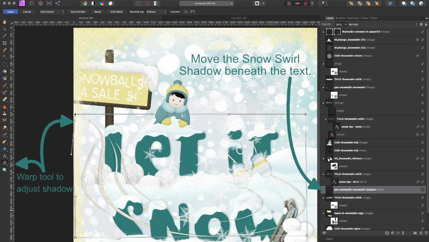Click the Select All marquee icon
The width and height of the screenshot is (429, 242).
pyautogui.click(x=139, y=3)
